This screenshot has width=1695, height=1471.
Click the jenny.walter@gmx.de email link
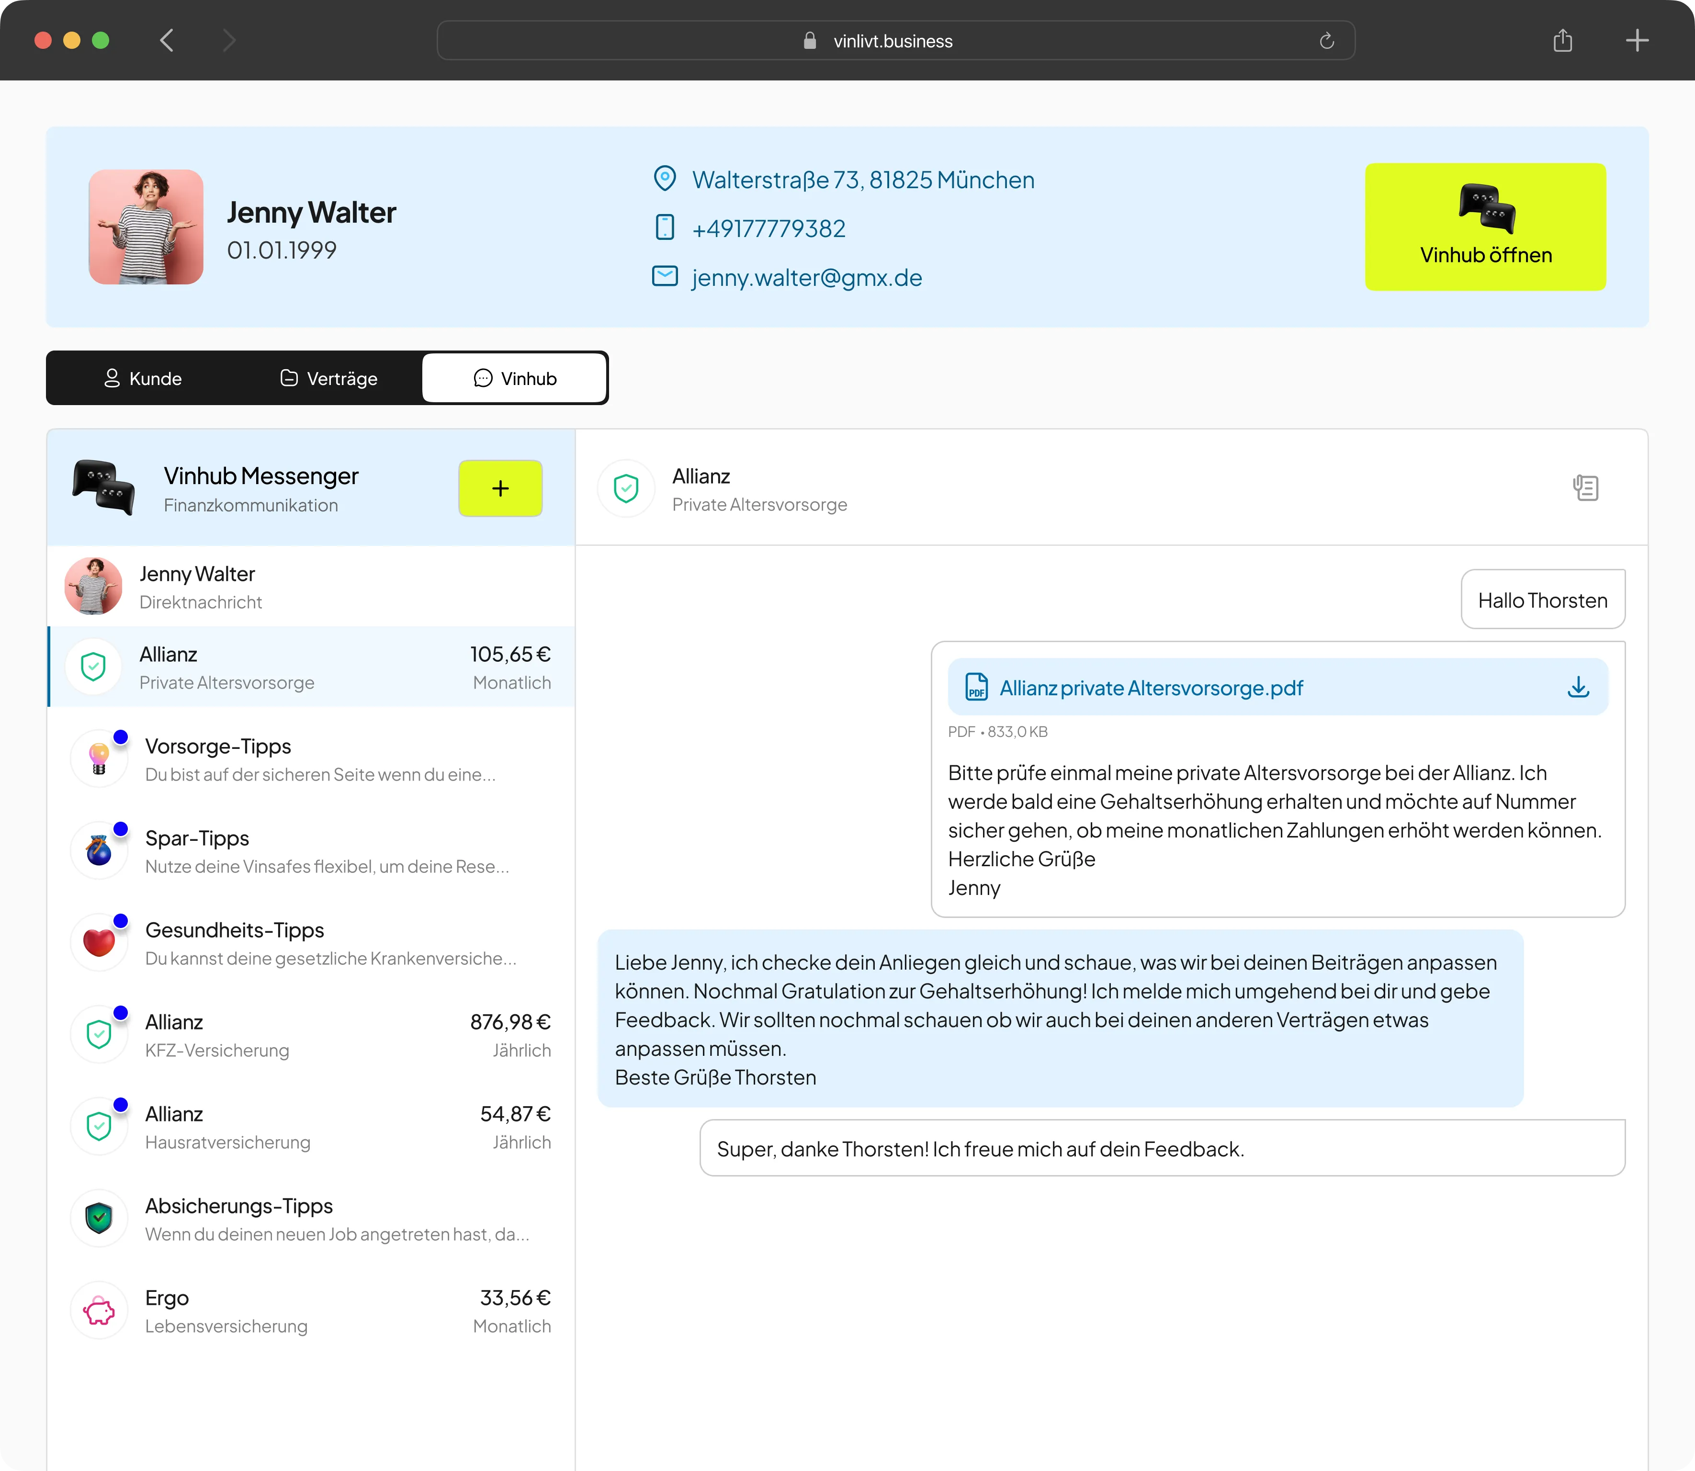point(807,277)
